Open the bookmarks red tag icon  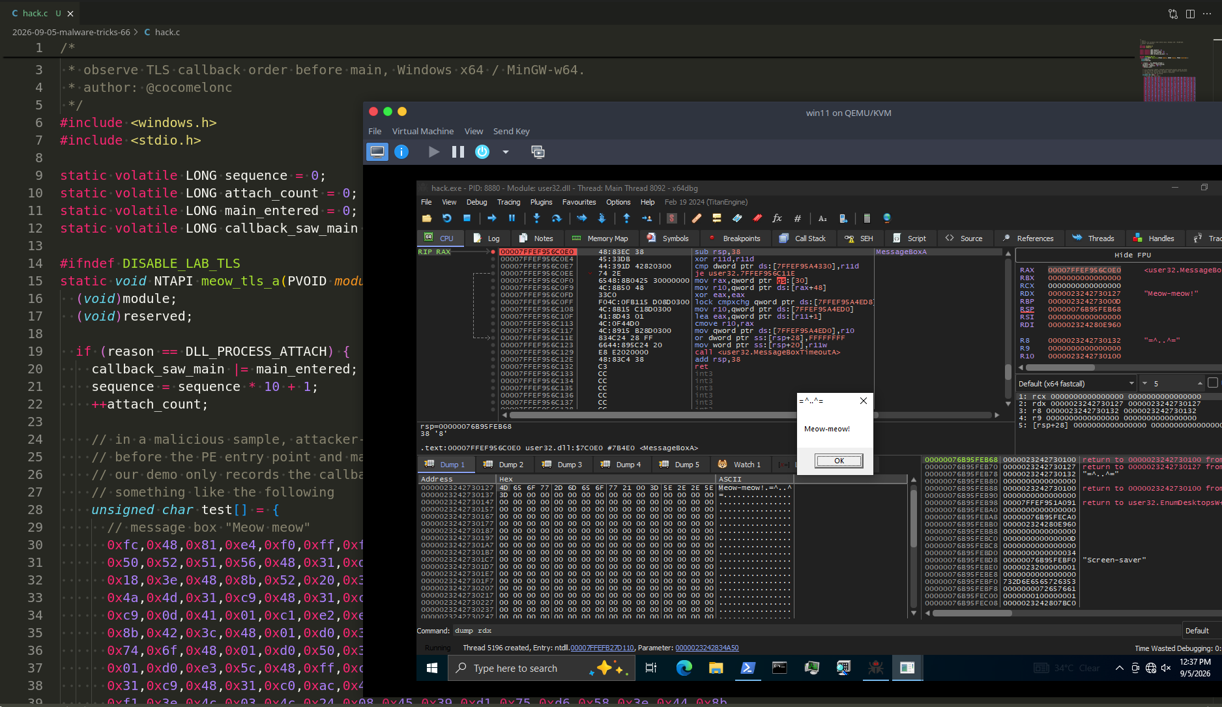(757, 218)
